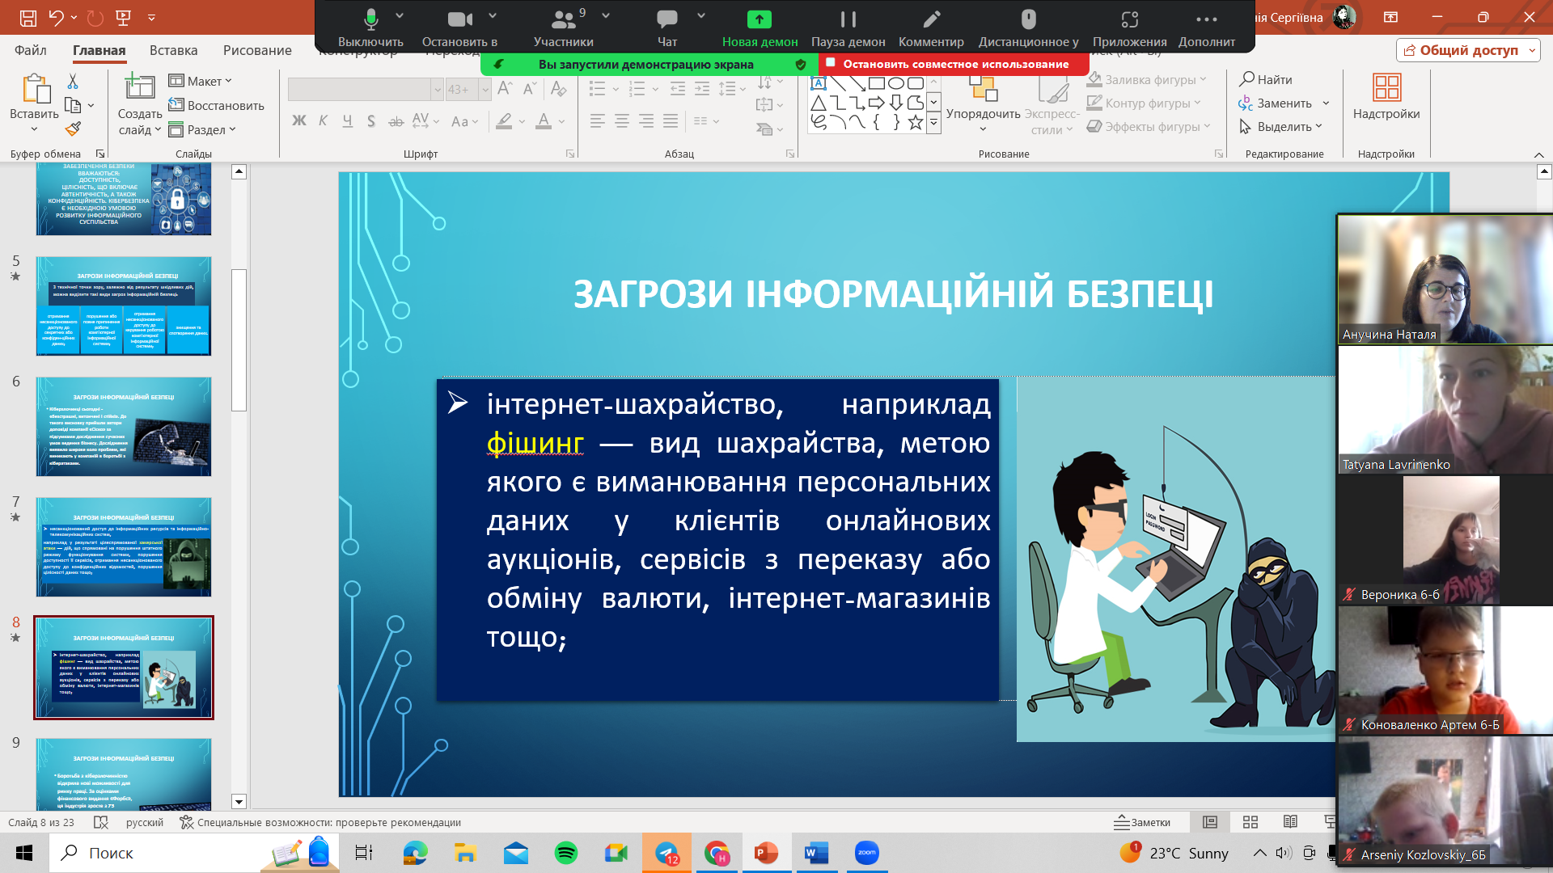The height and width of the screenshot is (873, 1553).
Task: Save the presentation
Action: [x=28, y=17]
